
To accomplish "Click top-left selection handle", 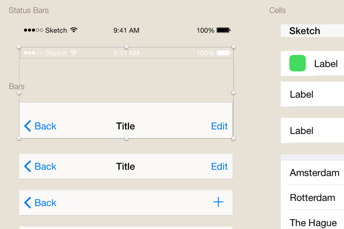I will point(19,47).
